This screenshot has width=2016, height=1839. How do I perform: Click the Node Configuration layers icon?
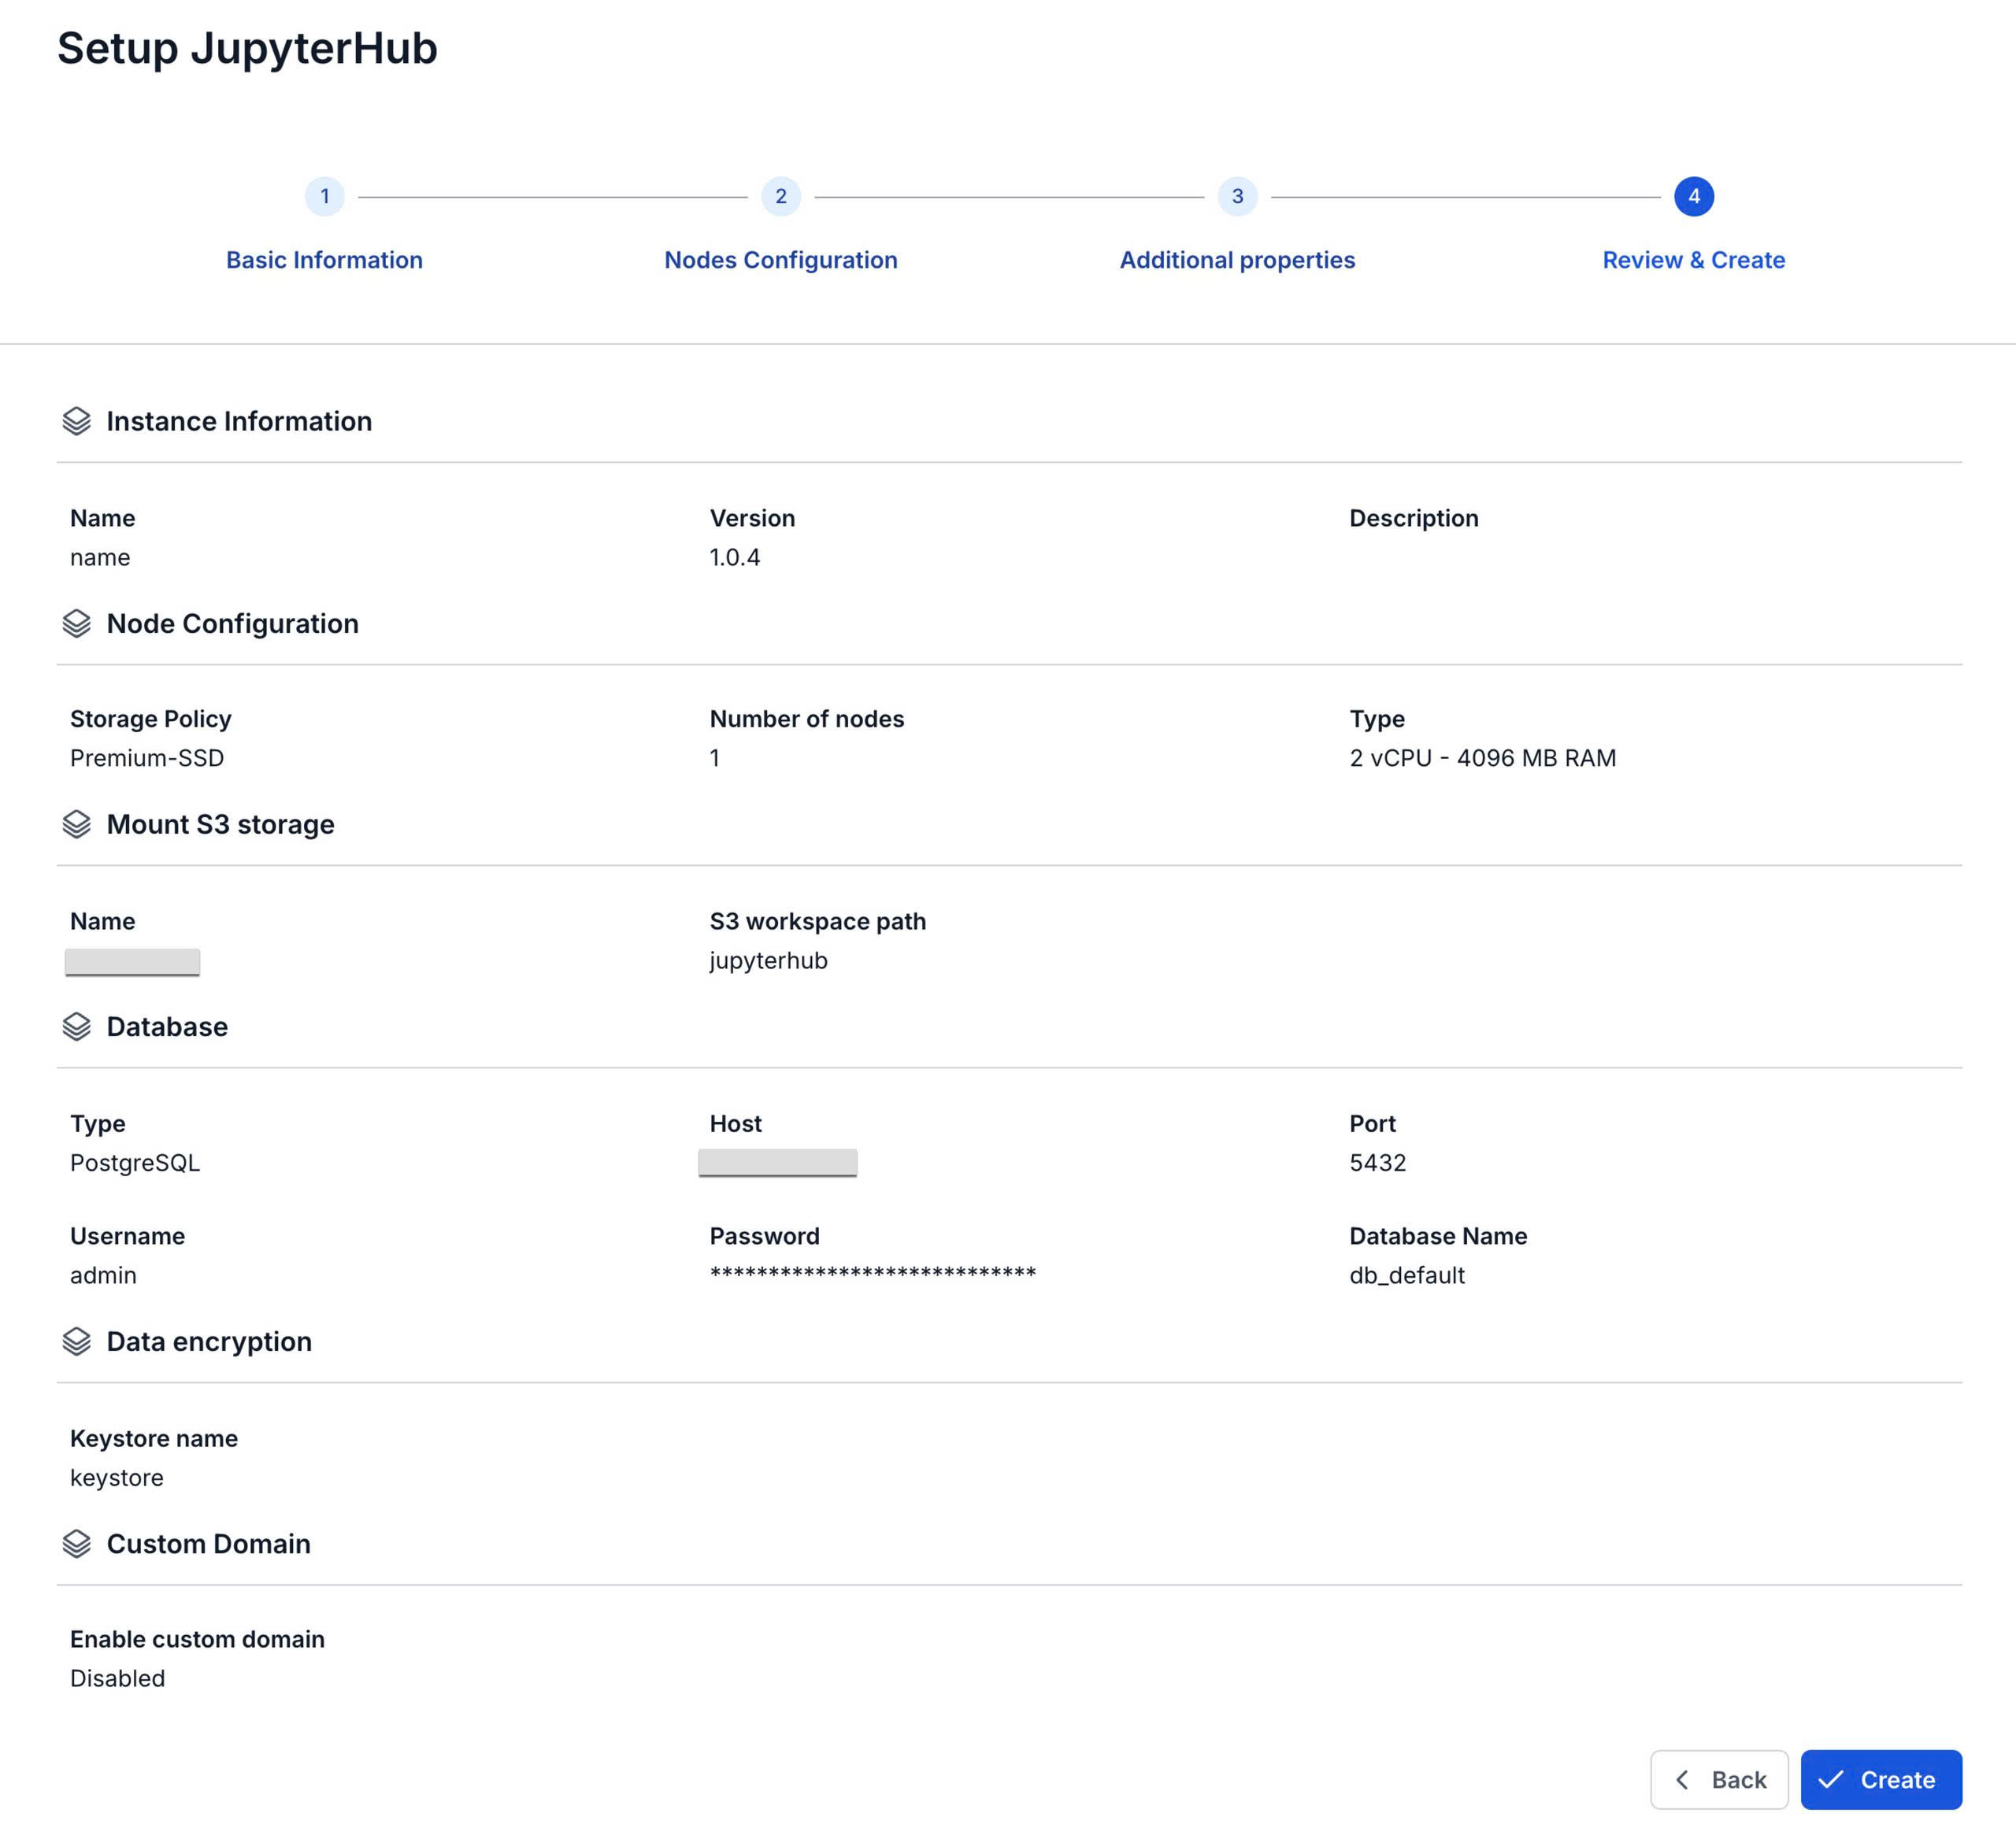click(77, 623)
